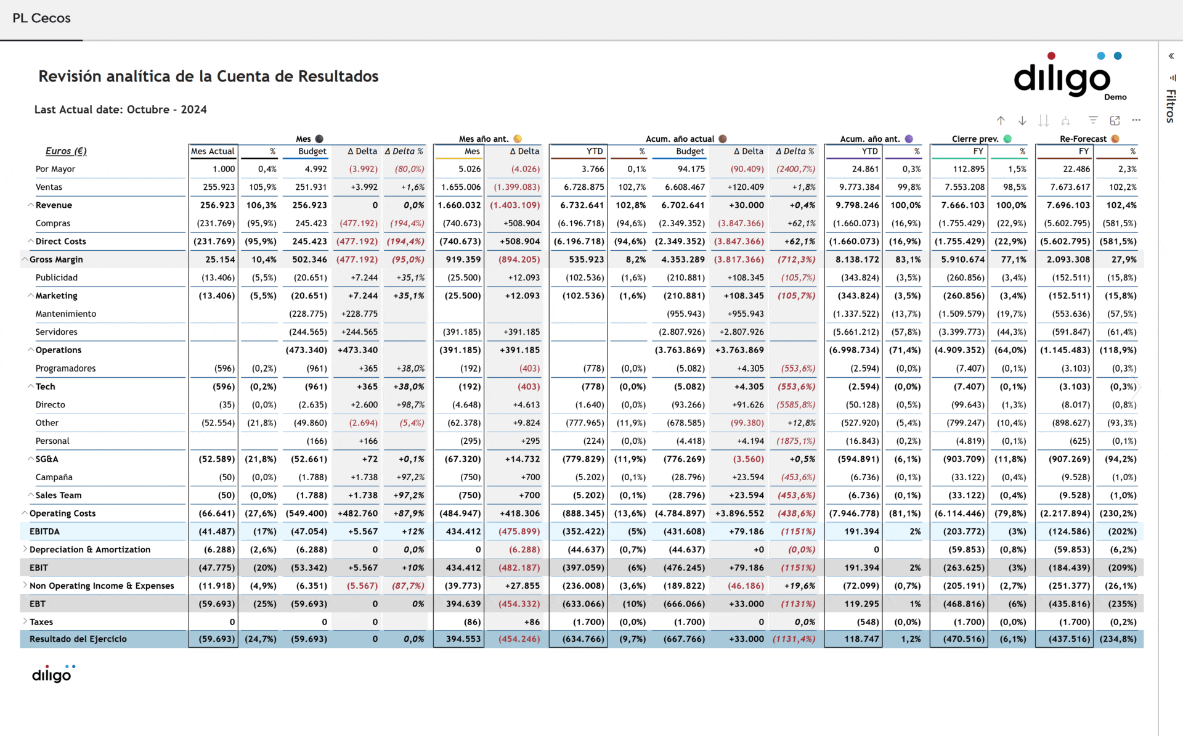Click the Acum. año actual brown dot
This screenshot has height=736, width=1183.
(723, 139)
